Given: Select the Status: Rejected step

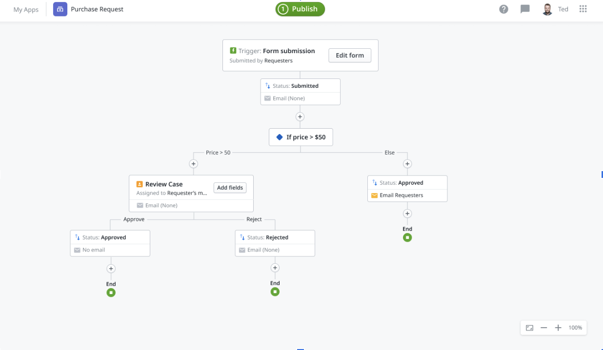Looking at the screenshot, I should tap(275, 237).
